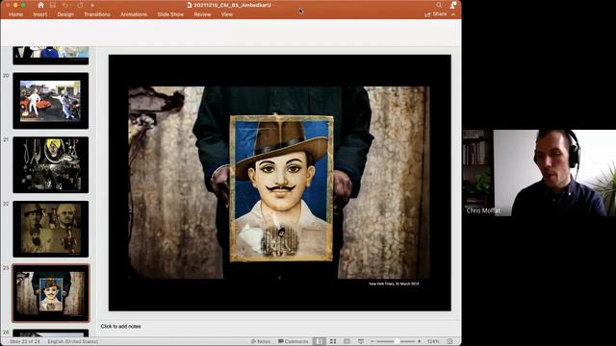Switch to Normal view icon

pos(320,341)
